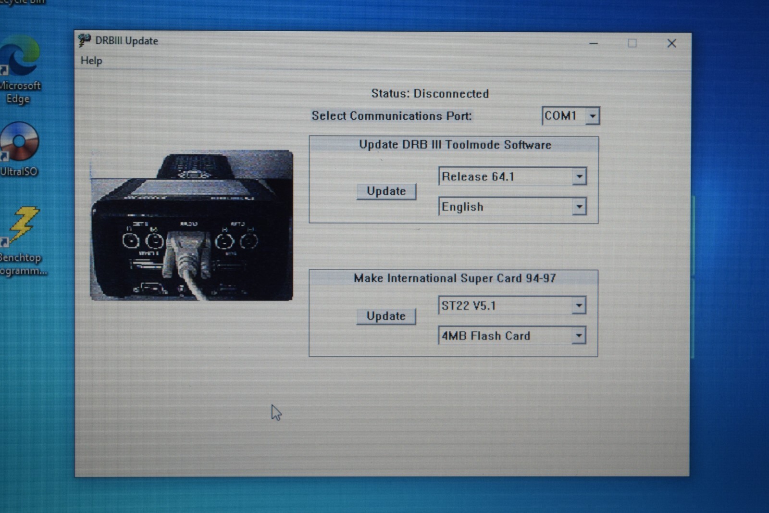
Task: Expand the English language dropdown
Action: (x=579, y=207)
